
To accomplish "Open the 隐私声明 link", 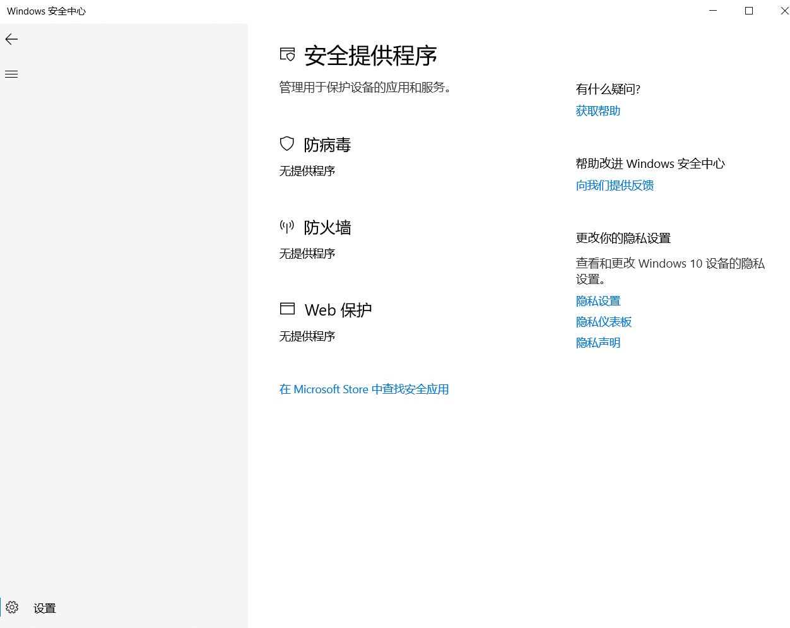I will (598, 343).
